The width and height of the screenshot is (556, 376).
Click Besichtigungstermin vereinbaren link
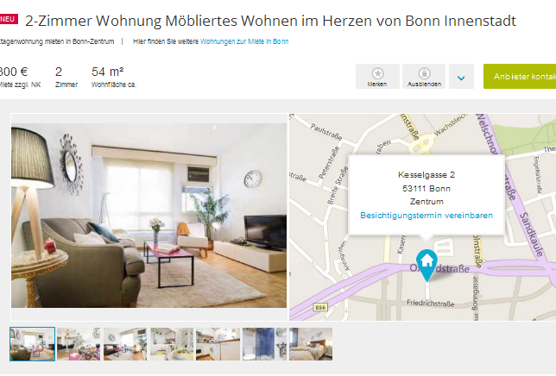click(x=426, y=216)
